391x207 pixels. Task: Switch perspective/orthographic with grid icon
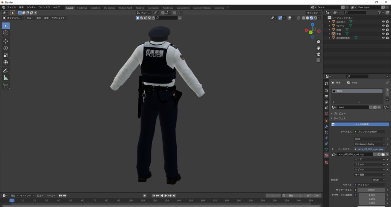coord(318,60)
